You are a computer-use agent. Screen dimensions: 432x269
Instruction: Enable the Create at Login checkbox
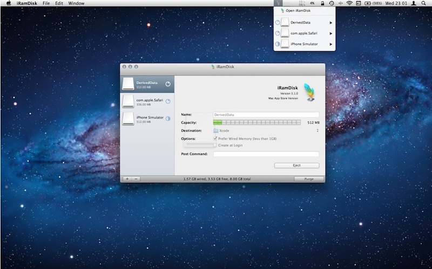[215, 145]
